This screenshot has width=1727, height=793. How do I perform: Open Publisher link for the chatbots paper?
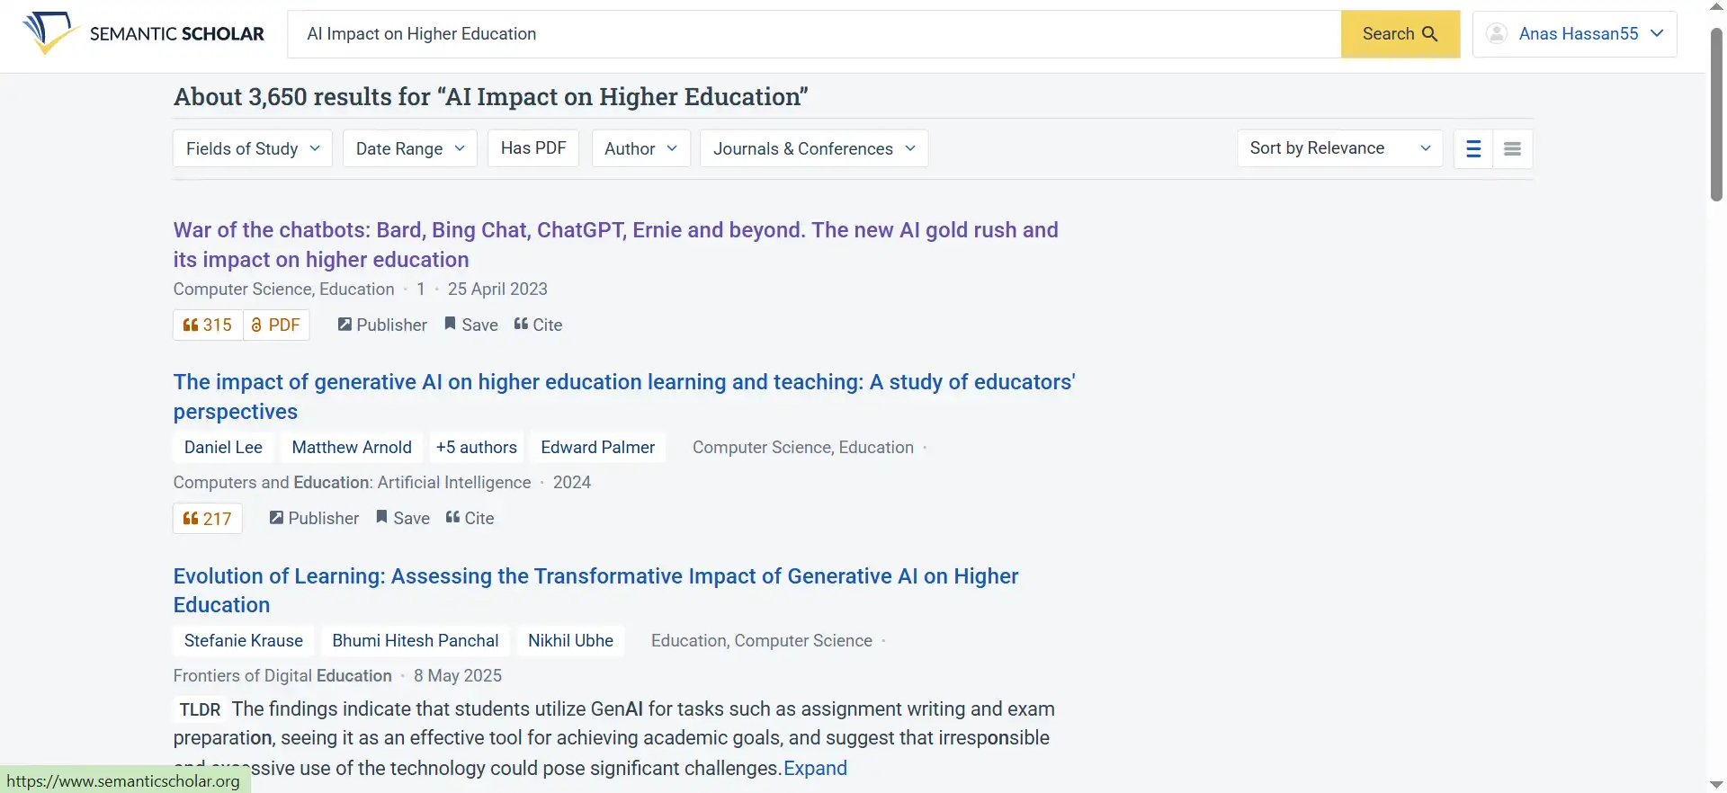click(x=381, y=325)
